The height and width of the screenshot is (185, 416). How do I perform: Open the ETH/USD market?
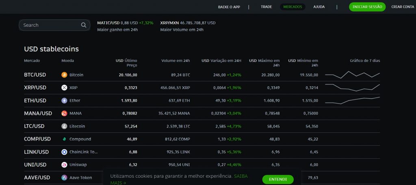pyautogui.click(x=35, y=100)
